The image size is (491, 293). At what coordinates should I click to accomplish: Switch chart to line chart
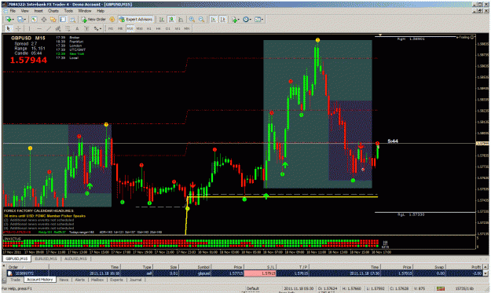click(x=181, y=20)
